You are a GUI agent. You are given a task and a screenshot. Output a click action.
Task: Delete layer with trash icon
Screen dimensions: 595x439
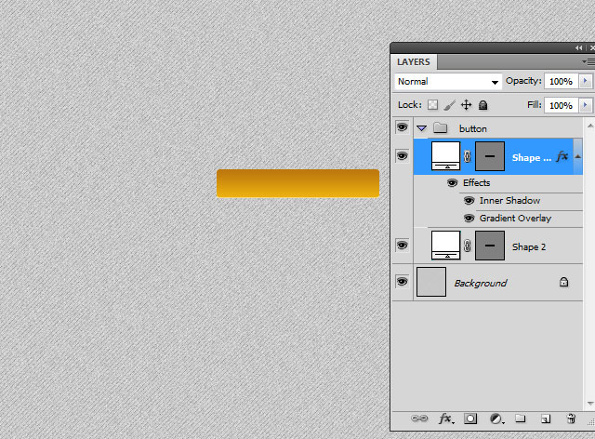pyautogui.click(x=570, y=419)
